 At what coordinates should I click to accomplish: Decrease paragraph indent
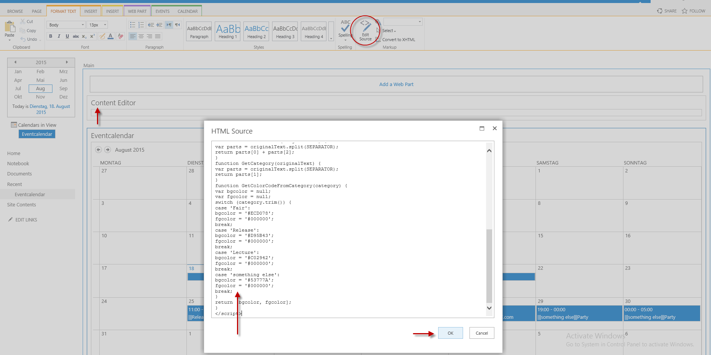click(151, 25)
